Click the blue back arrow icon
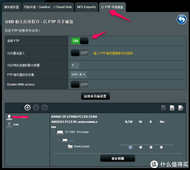 (181, 19)
